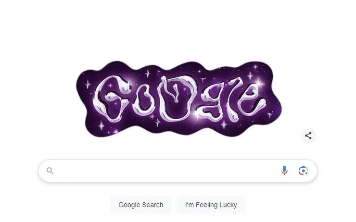
Task: Start voice search with the microphone icon
Action: pyautogui.click(x=284, y=171)
